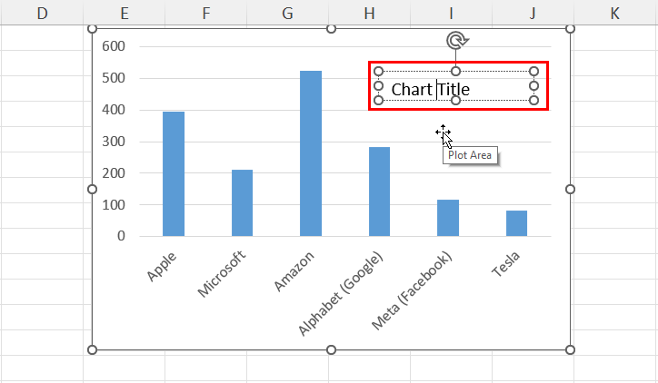The height and width of the screenshot is (383, 658).
Task: Click the title box's top-left handle
Action: [x=378, y=71]
